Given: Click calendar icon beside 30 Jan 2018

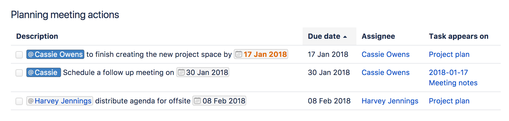Looking at the screenshot, I should point(181,72).
